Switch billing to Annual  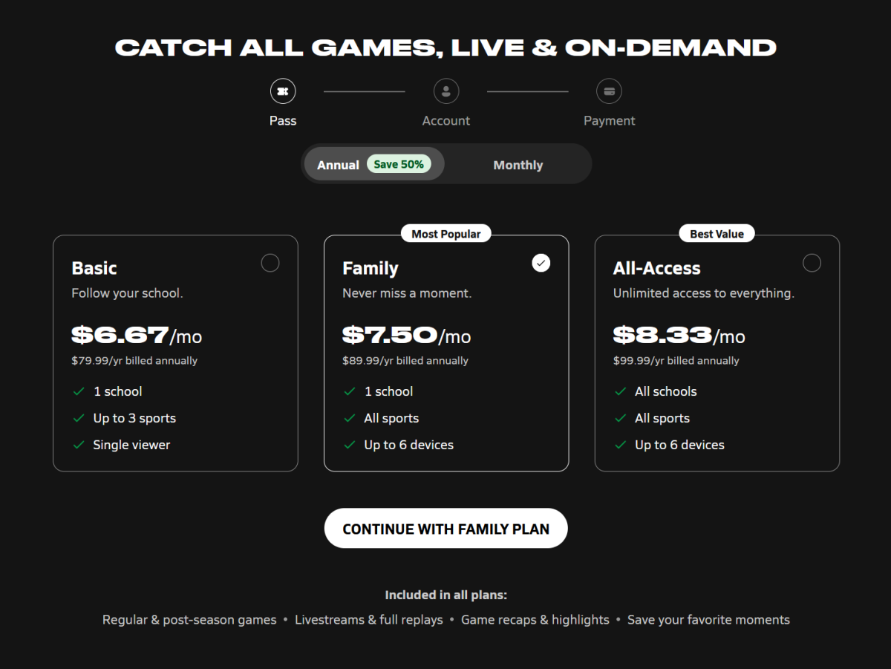(374, 164)
